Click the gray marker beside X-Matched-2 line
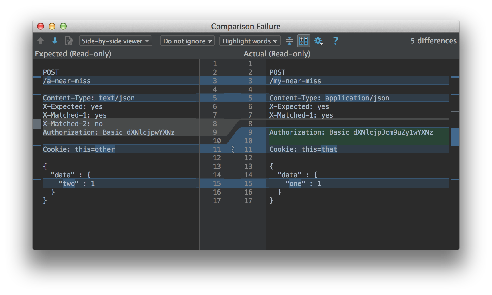The image size is (492, 295). tap(37, 124)
